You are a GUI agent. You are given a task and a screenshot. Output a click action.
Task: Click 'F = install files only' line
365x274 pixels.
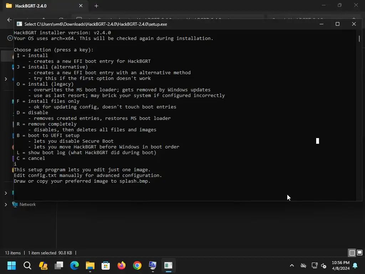(48, 101)
